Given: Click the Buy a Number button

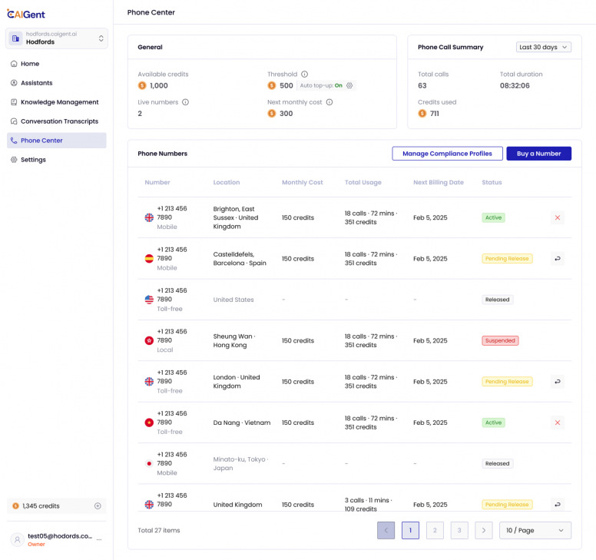Looking at the screenshot, I should [538, 154].
